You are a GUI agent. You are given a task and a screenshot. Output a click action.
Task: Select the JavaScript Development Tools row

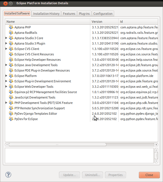tap(81, 97)
